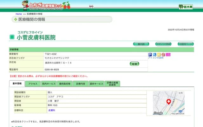The height and width of the screenshot is (127, 203).
Task: Click the small ambulance icon in header
Action: tap(91, 6)
